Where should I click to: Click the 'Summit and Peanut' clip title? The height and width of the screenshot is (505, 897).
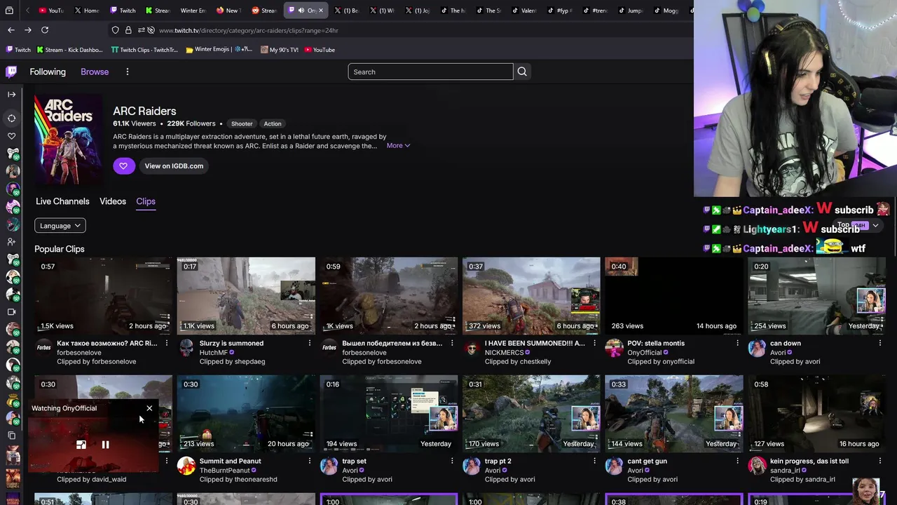[x=231, y=462]
